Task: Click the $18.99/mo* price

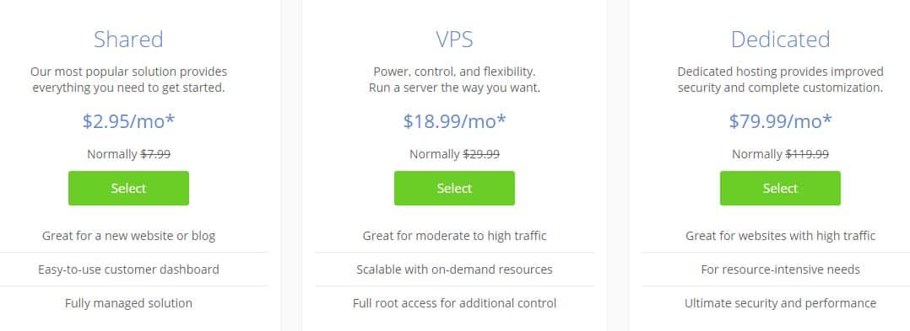Action: (454, 121)
